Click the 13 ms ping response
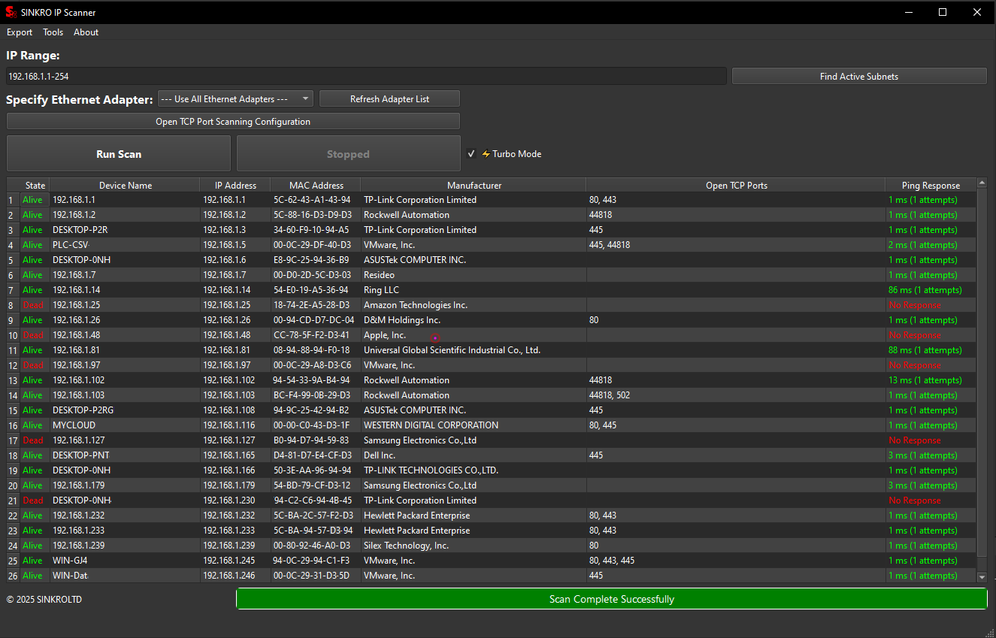 925,380
